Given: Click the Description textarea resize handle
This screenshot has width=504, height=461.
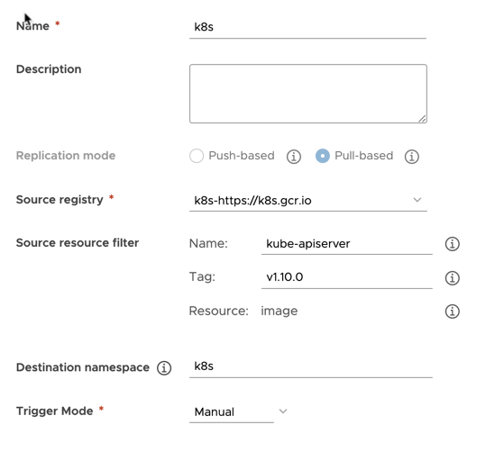Looking at the screenshot, I should tap(422, 119).
